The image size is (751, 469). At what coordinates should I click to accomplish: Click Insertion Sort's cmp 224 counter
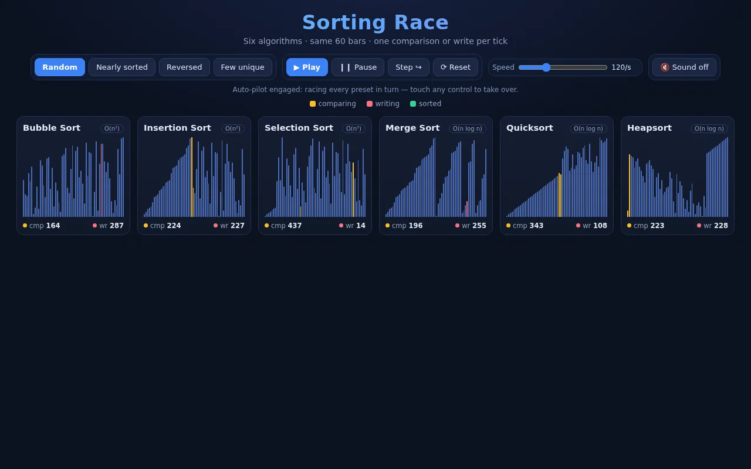(x=163, y=226)
